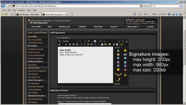Image resolution: width=186 pixels, height=105 pixels.
Task: Open the text color dropdown arrow
Action: 92,41
